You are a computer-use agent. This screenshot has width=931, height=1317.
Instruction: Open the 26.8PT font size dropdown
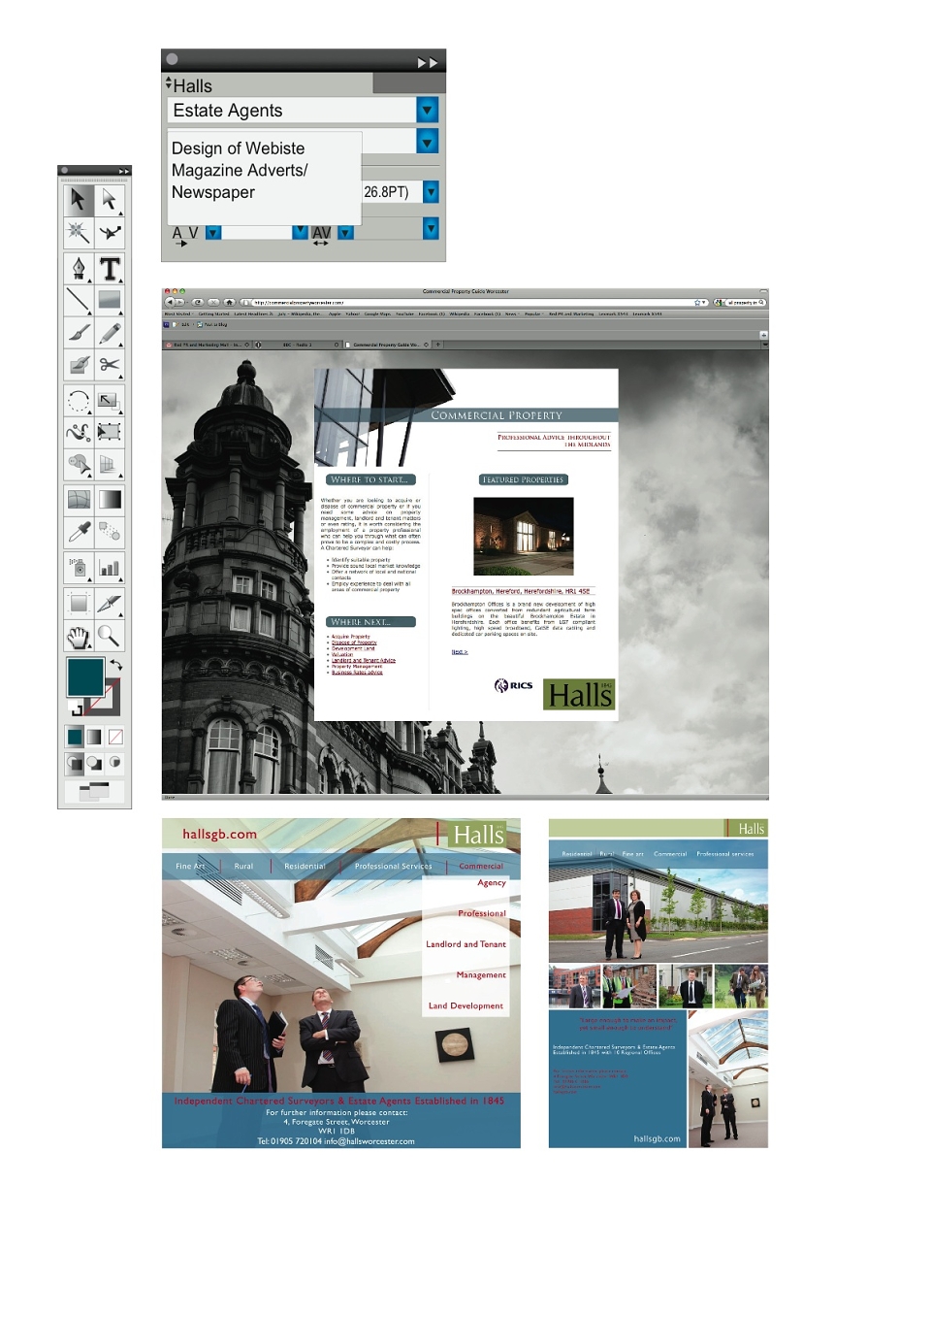431,192
